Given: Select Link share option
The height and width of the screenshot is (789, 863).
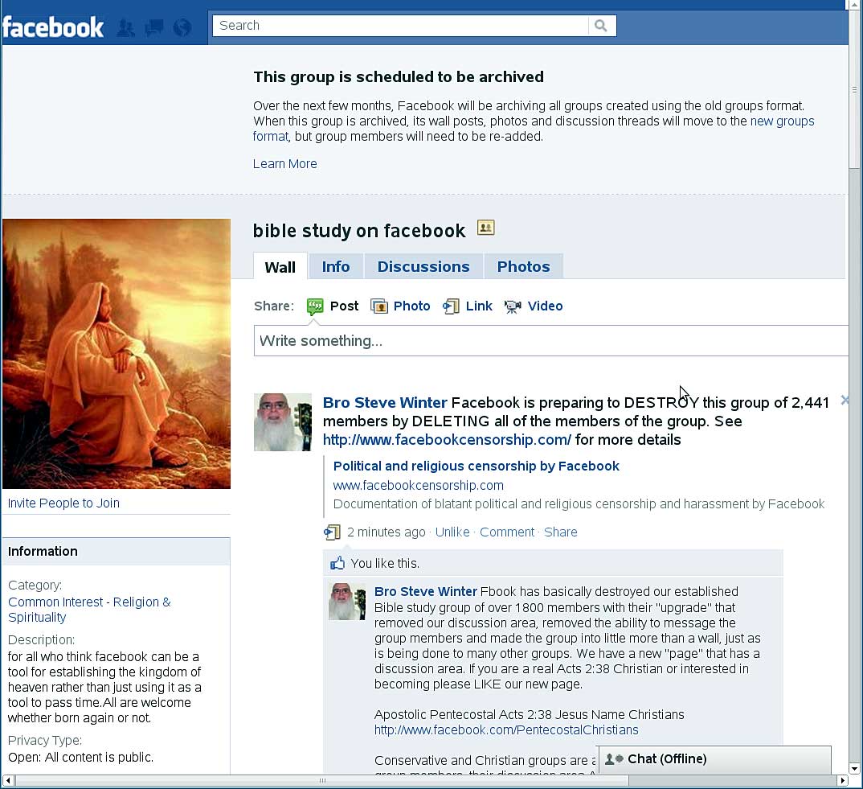Looking at the screenshot, I should click(x=479, y=306).
